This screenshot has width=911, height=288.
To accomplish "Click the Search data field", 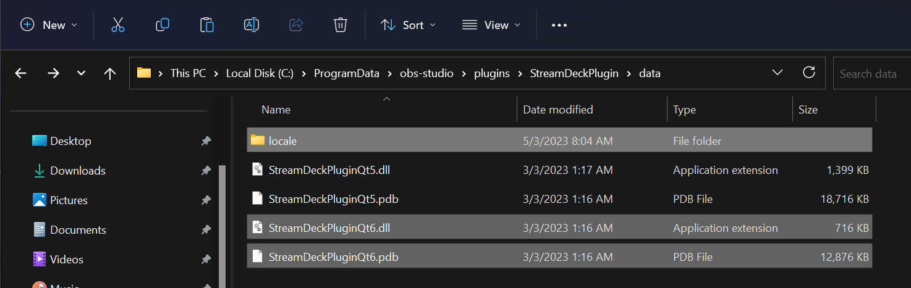I will [872, 73].
